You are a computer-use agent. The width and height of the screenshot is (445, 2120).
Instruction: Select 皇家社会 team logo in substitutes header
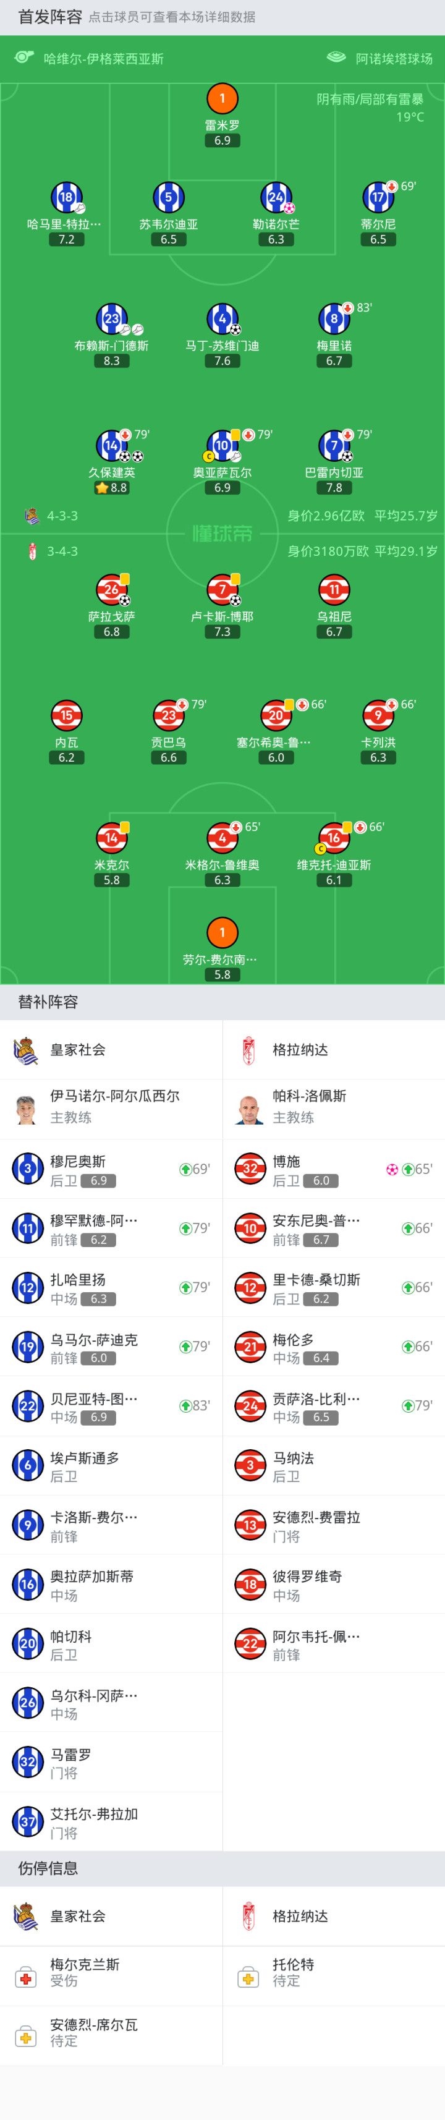(x=27, y=1050)
